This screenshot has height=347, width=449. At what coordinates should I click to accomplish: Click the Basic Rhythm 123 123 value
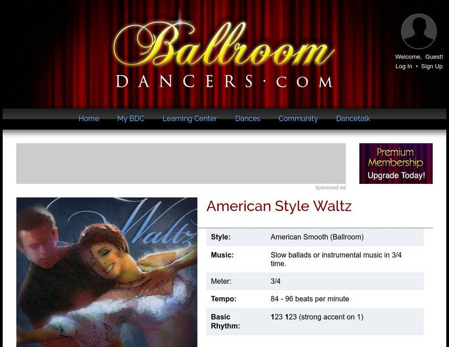tap(317, 317)
